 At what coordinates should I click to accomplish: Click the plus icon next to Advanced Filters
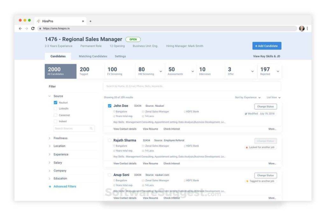point(50,186)
